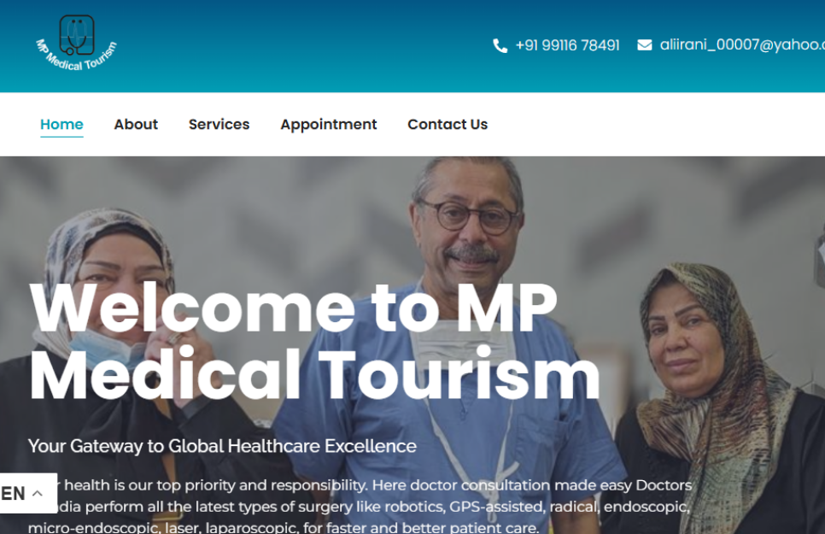Viewport: 825px width, 534px height.
Task: Click the MP Medical Tourism logo
Action: (77, 44)
